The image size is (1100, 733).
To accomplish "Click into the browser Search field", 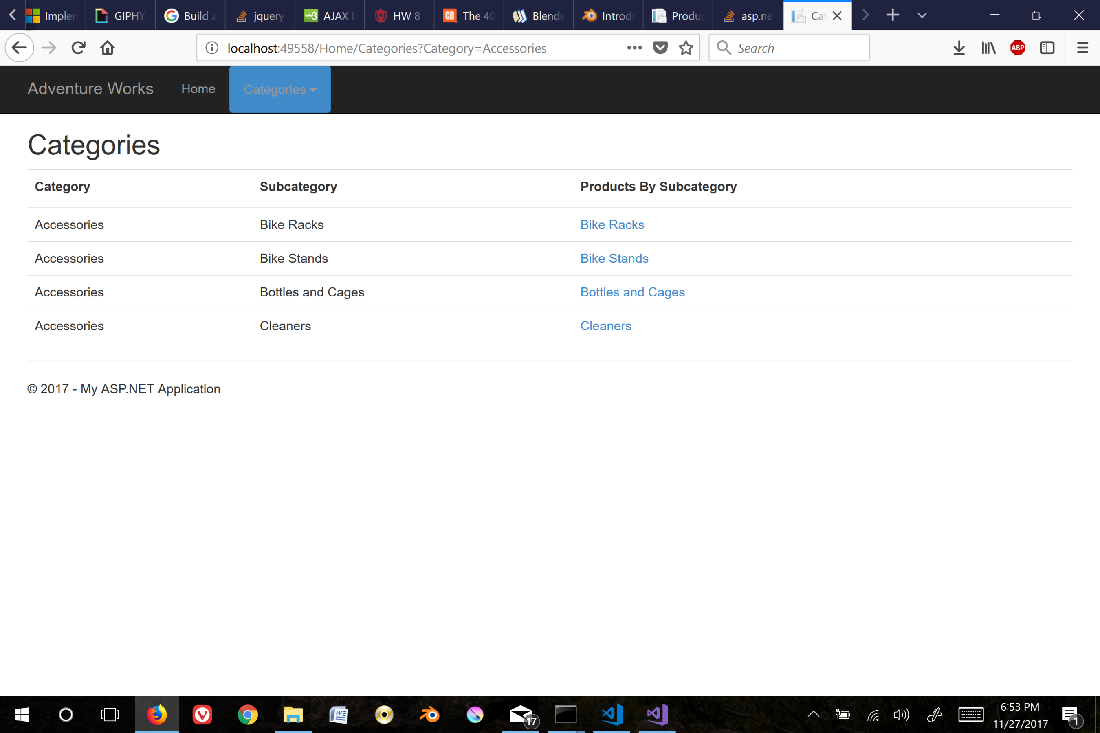I will (x=795, y=48).
